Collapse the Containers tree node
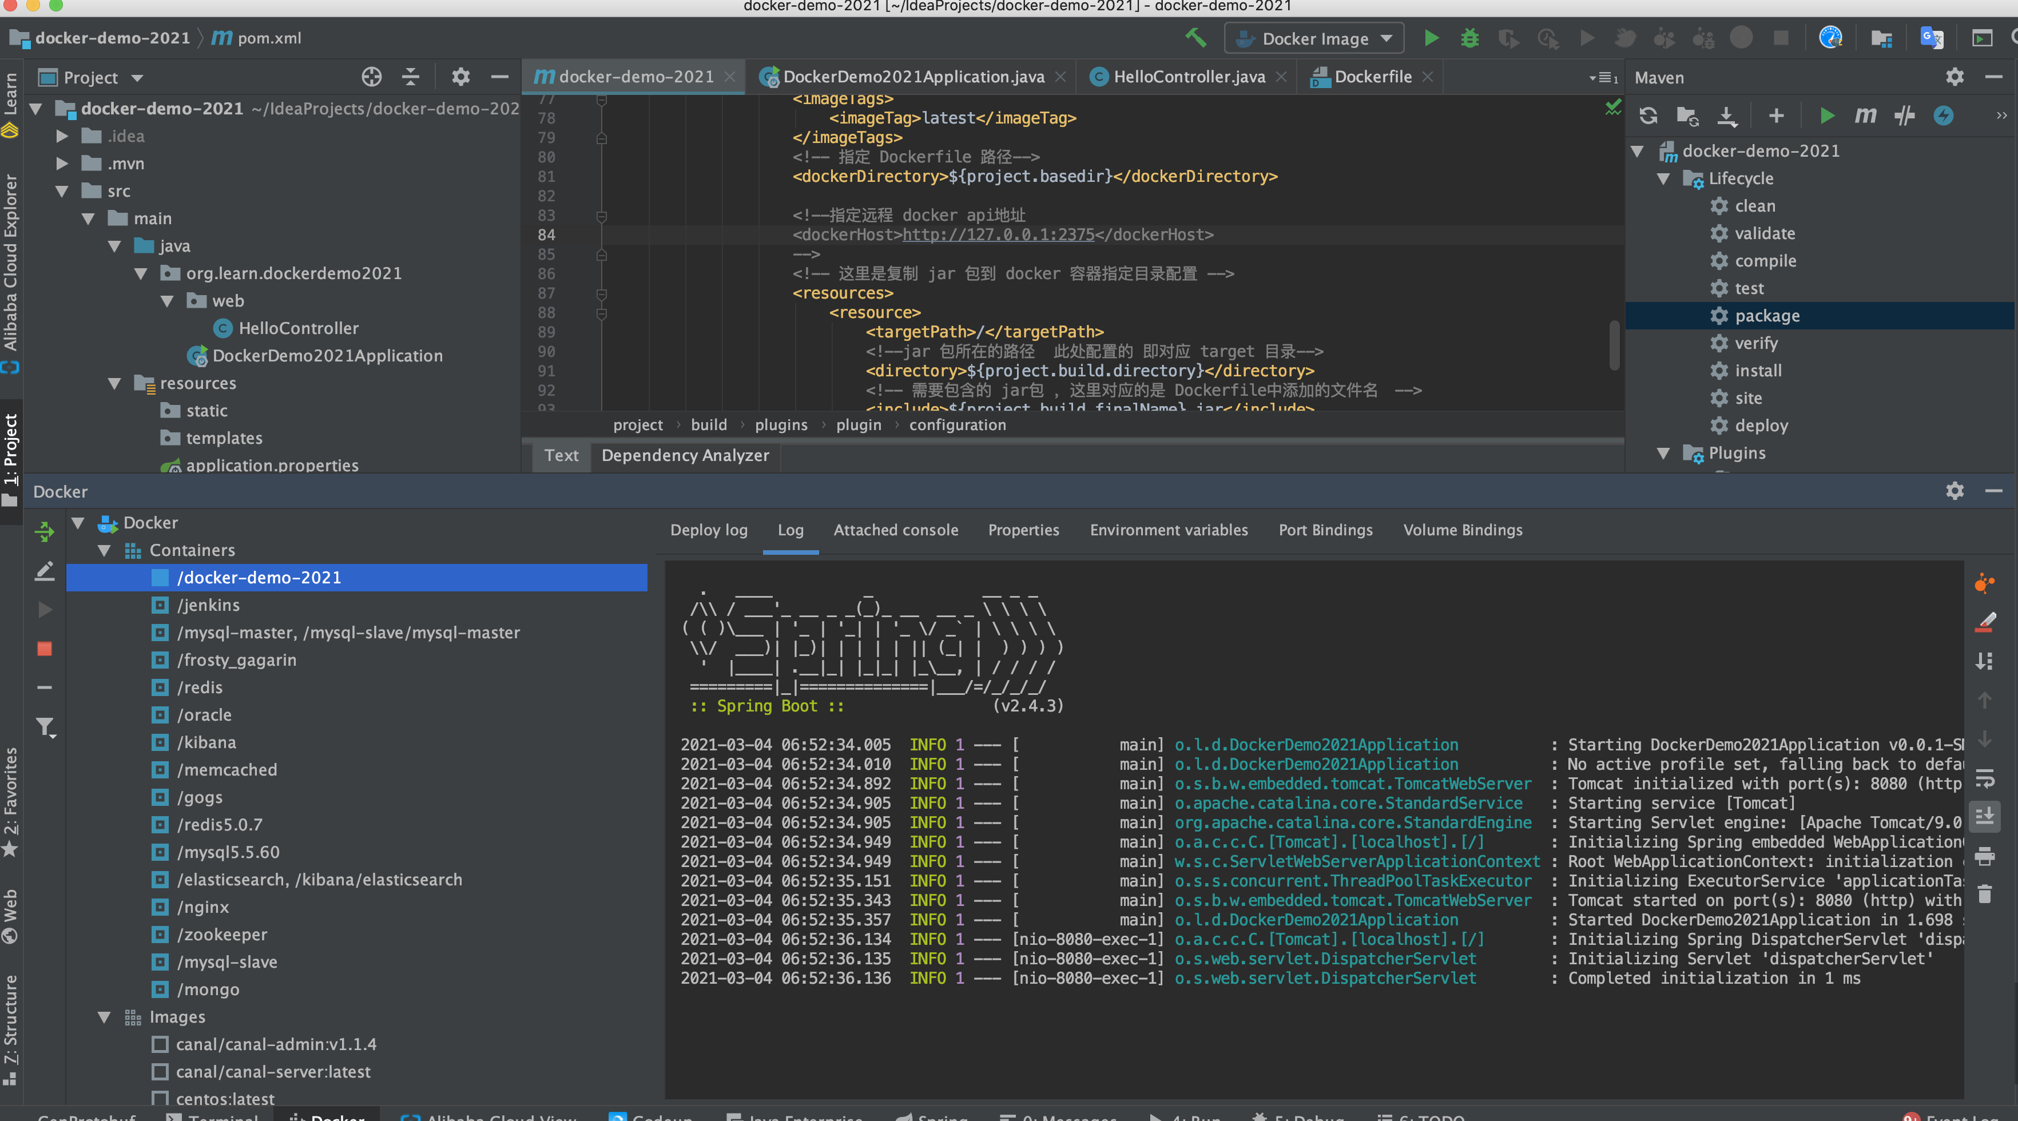The width and height of the screenshot is (2018, 1121). [x=104, y=551]
